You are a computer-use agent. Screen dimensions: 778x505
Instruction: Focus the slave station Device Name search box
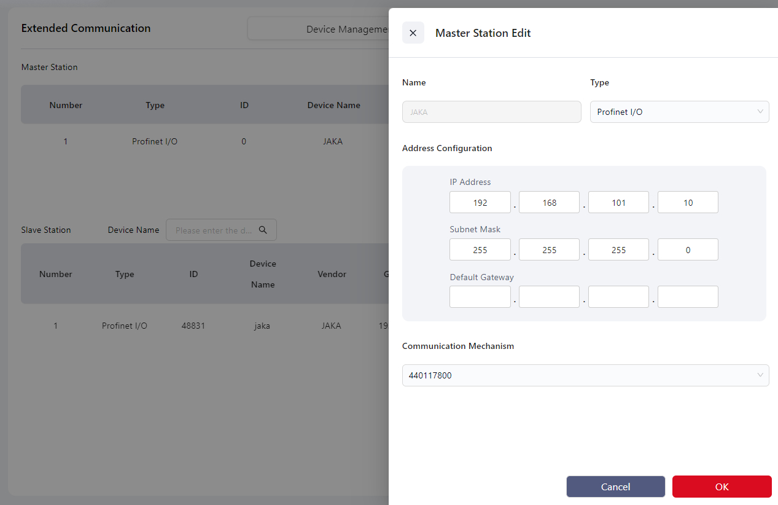pos(214,230)
